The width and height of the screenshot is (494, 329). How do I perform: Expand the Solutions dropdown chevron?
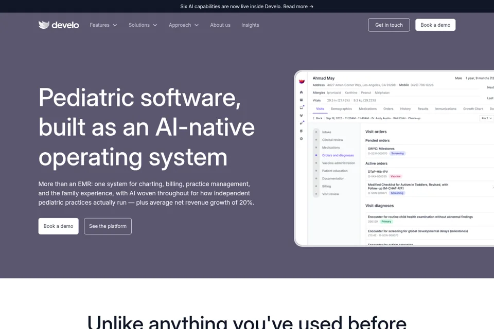click(155, 25)
